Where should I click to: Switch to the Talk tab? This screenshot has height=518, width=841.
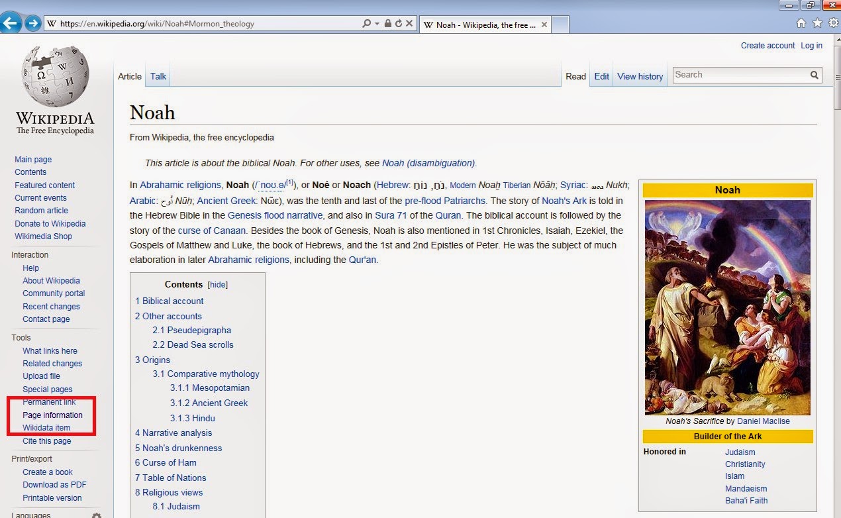click(158, 76)
